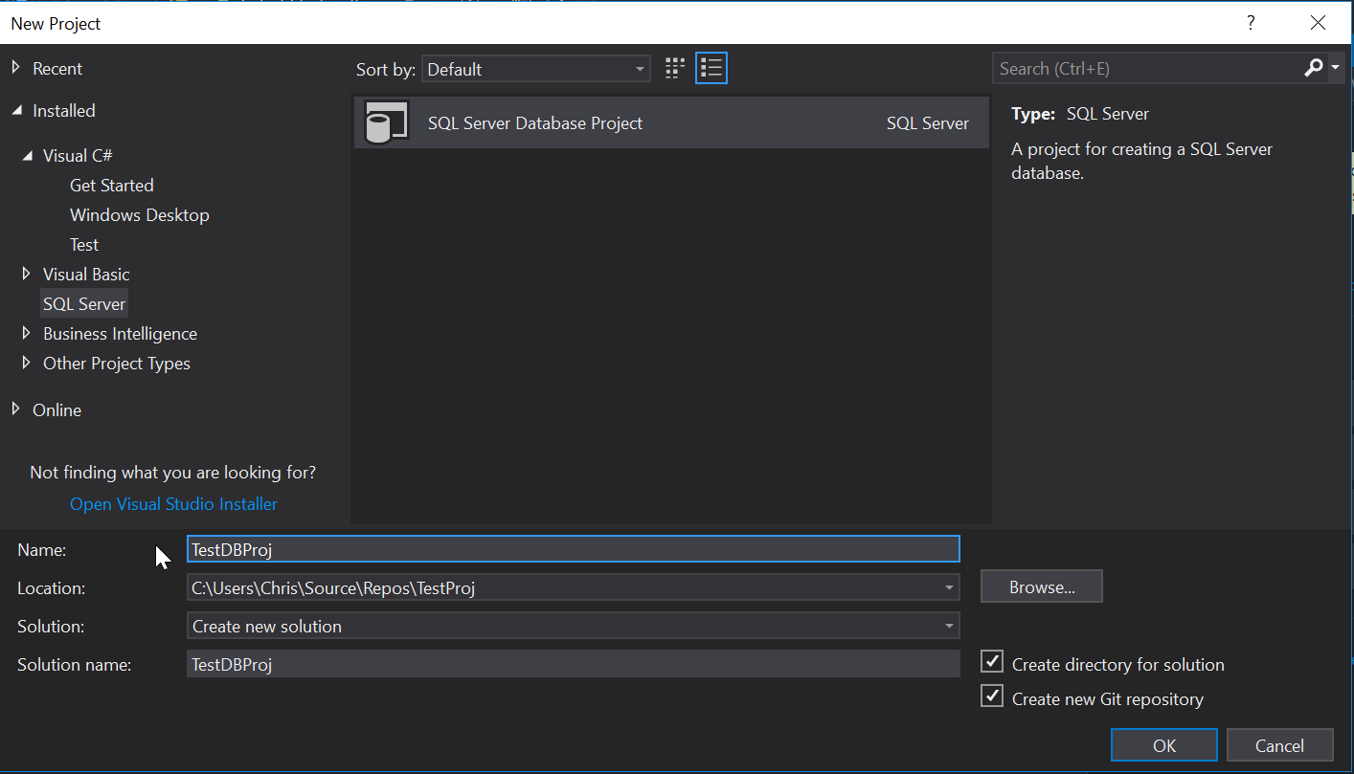The width and height of the screenshot is (1354, 774).
Task: Expand the Recent section
Action: click(15, 68)
